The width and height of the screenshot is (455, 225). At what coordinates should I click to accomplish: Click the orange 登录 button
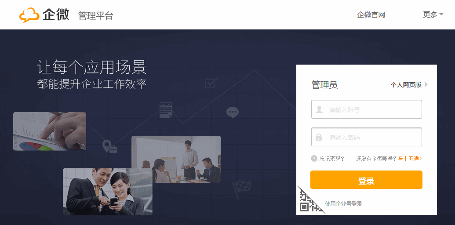point(366,180)
